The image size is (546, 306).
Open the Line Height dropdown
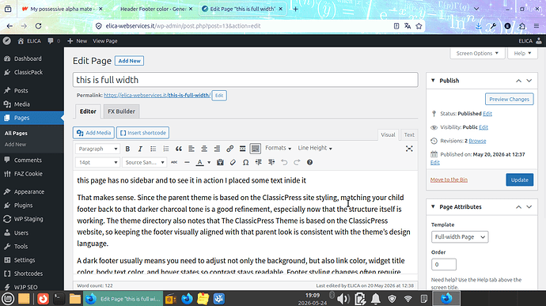(x=315, y=148)
